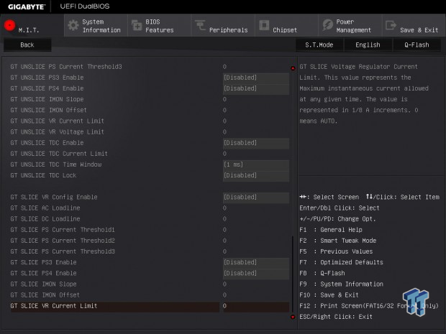Select GT UNSLICE IMON Offset value
The image size is (446, 334).
pos(224,110)
